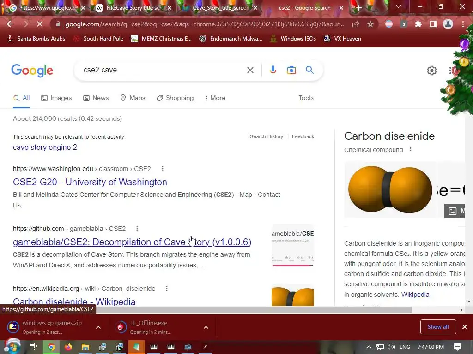
Task: Open more options beside Chemical compound
Action: [411, 149]
